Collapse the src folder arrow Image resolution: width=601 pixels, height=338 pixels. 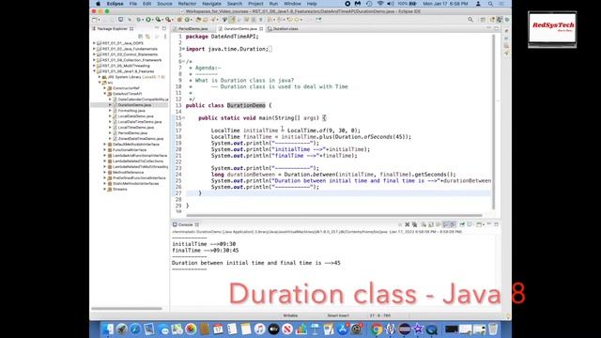pos(100,83)
